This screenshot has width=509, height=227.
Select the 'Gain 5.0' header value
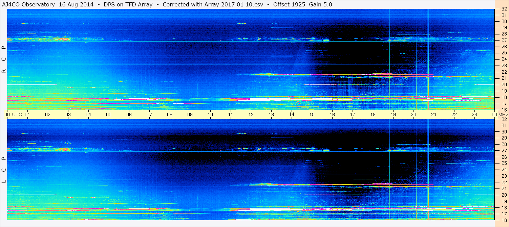point(320,4)
